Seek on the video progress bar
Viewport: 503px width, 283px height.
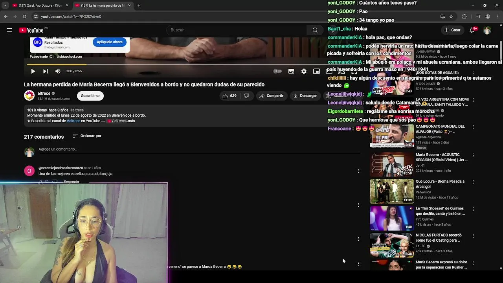point(193,64)
